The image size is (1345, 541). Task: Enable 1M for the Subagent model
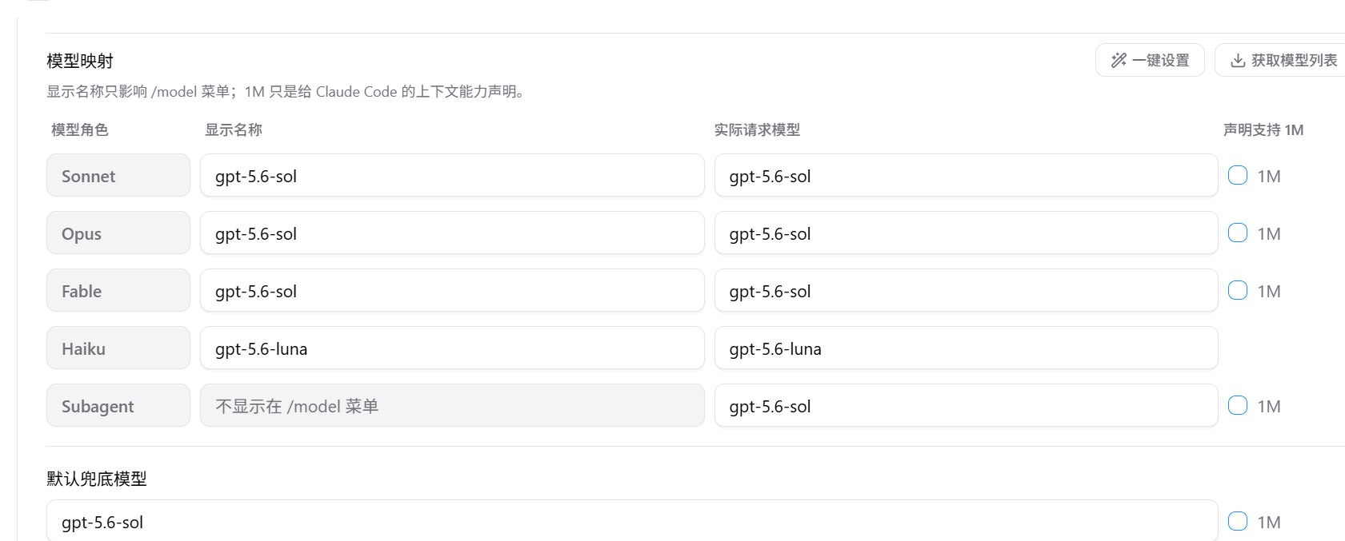[x=1238, y=405]
